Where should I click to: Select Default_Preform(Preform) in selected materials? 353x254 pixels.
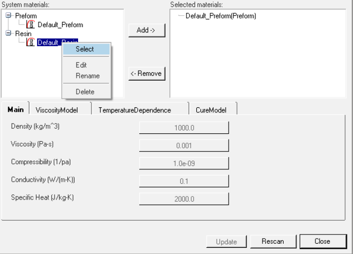[220, 16]
